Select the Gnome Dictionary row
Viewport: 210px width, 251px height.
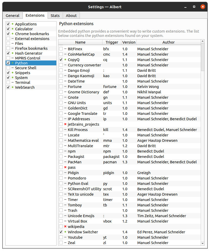pos(130,92)
